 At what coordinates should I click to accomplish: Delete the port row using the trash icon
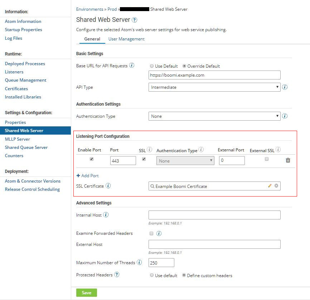(288, 160)
